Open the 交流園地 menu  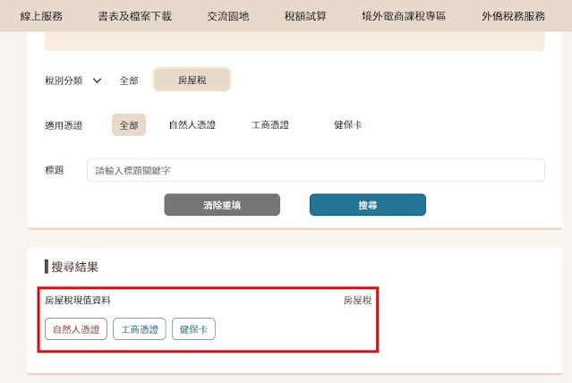coord(228,16)
